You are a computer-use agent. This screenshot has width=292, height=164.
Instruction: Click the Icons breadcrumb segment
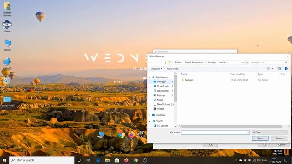tap(222, 62)
